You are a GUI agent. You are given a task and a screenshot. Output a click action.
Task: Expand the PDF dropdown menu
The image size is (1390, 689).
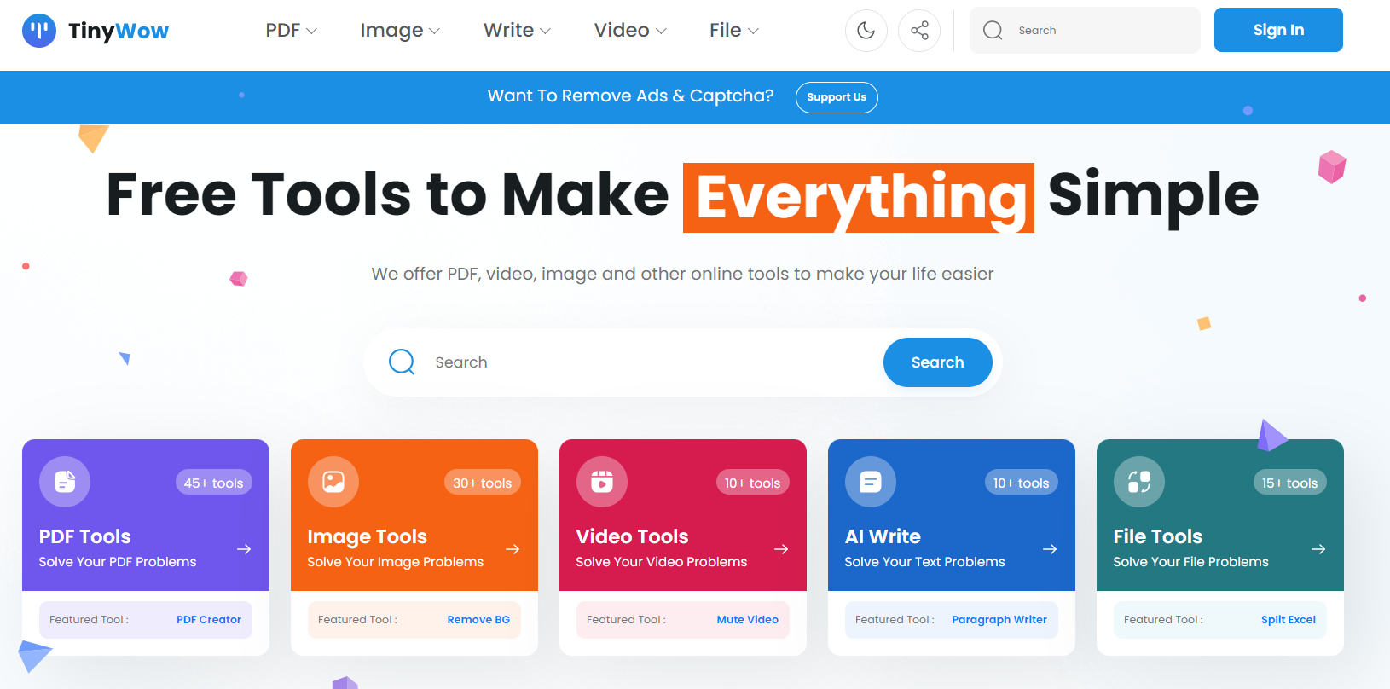[x=292, y=31]
